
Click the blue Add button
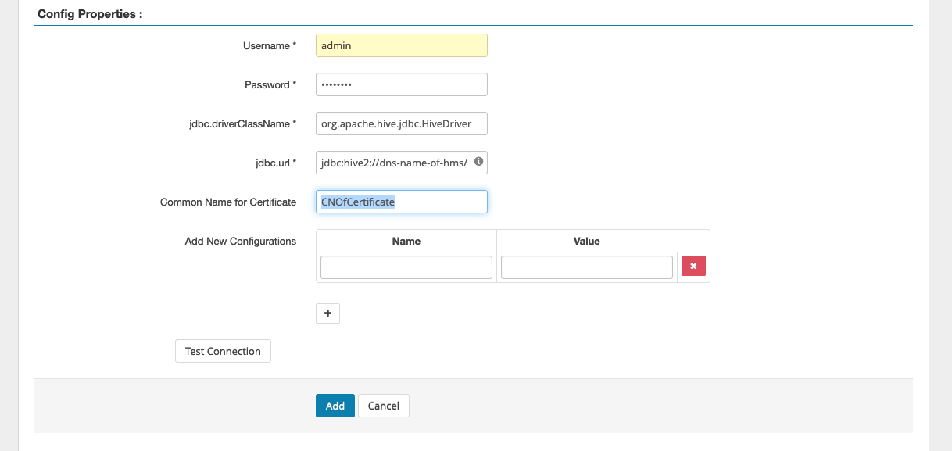click(x=335, y=406)
